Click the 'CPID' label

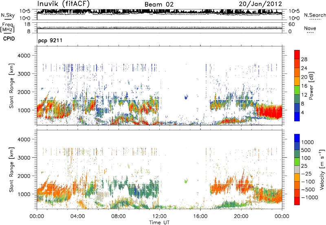pyautogui.click(x=9, y=39)
